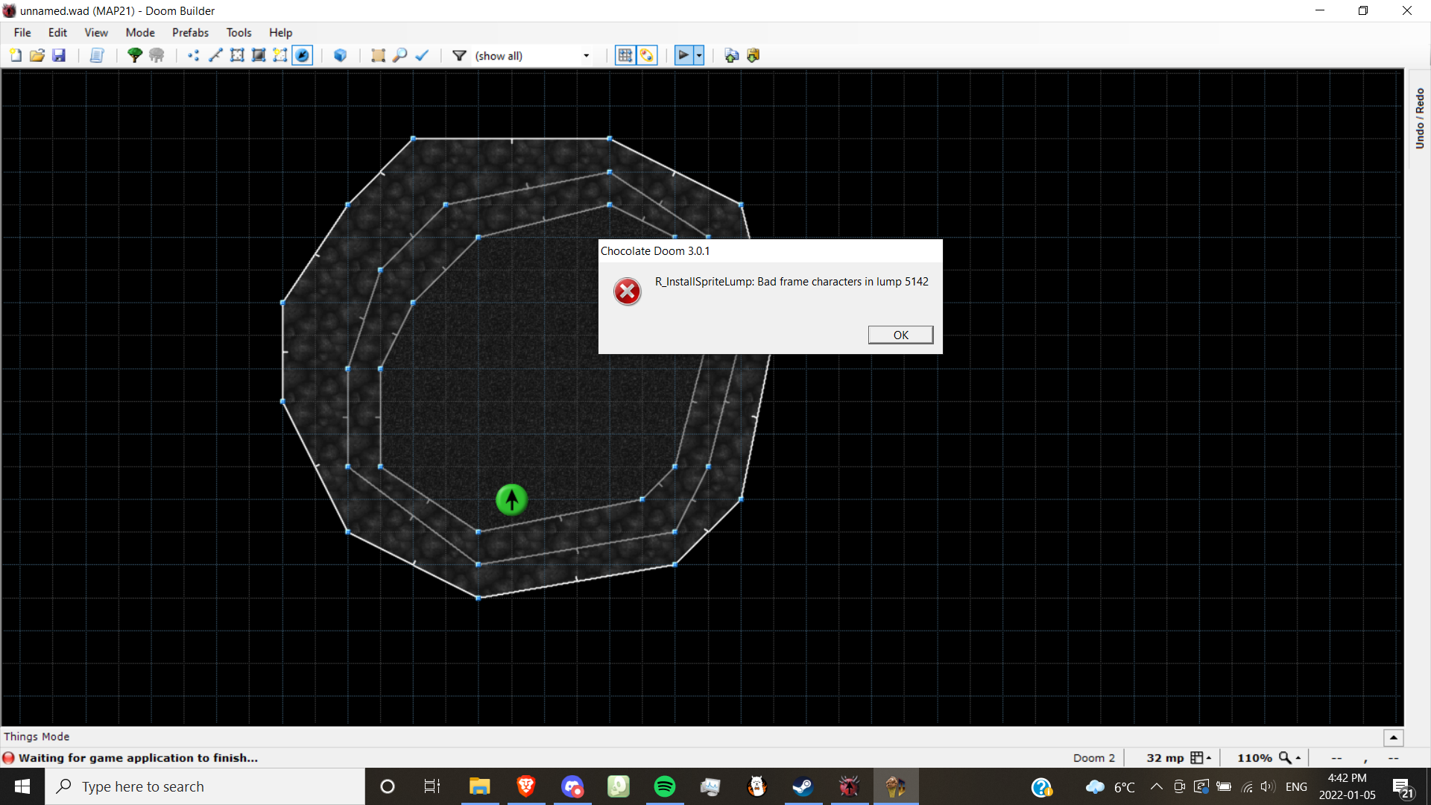Open the View menu

point(96,32)
